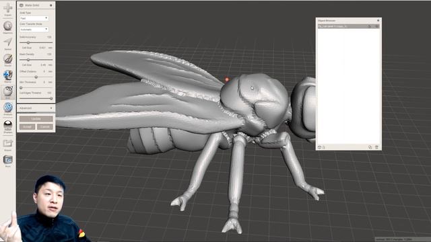This screenshot has width=431, height=242.
Task: Click the Make Solid panel header icon
Action: 22,5
